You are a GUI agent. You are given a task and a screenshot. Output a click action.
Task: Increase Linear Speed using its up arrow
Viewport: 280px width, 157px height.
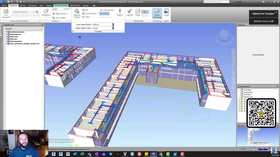[x=113, y=24]
